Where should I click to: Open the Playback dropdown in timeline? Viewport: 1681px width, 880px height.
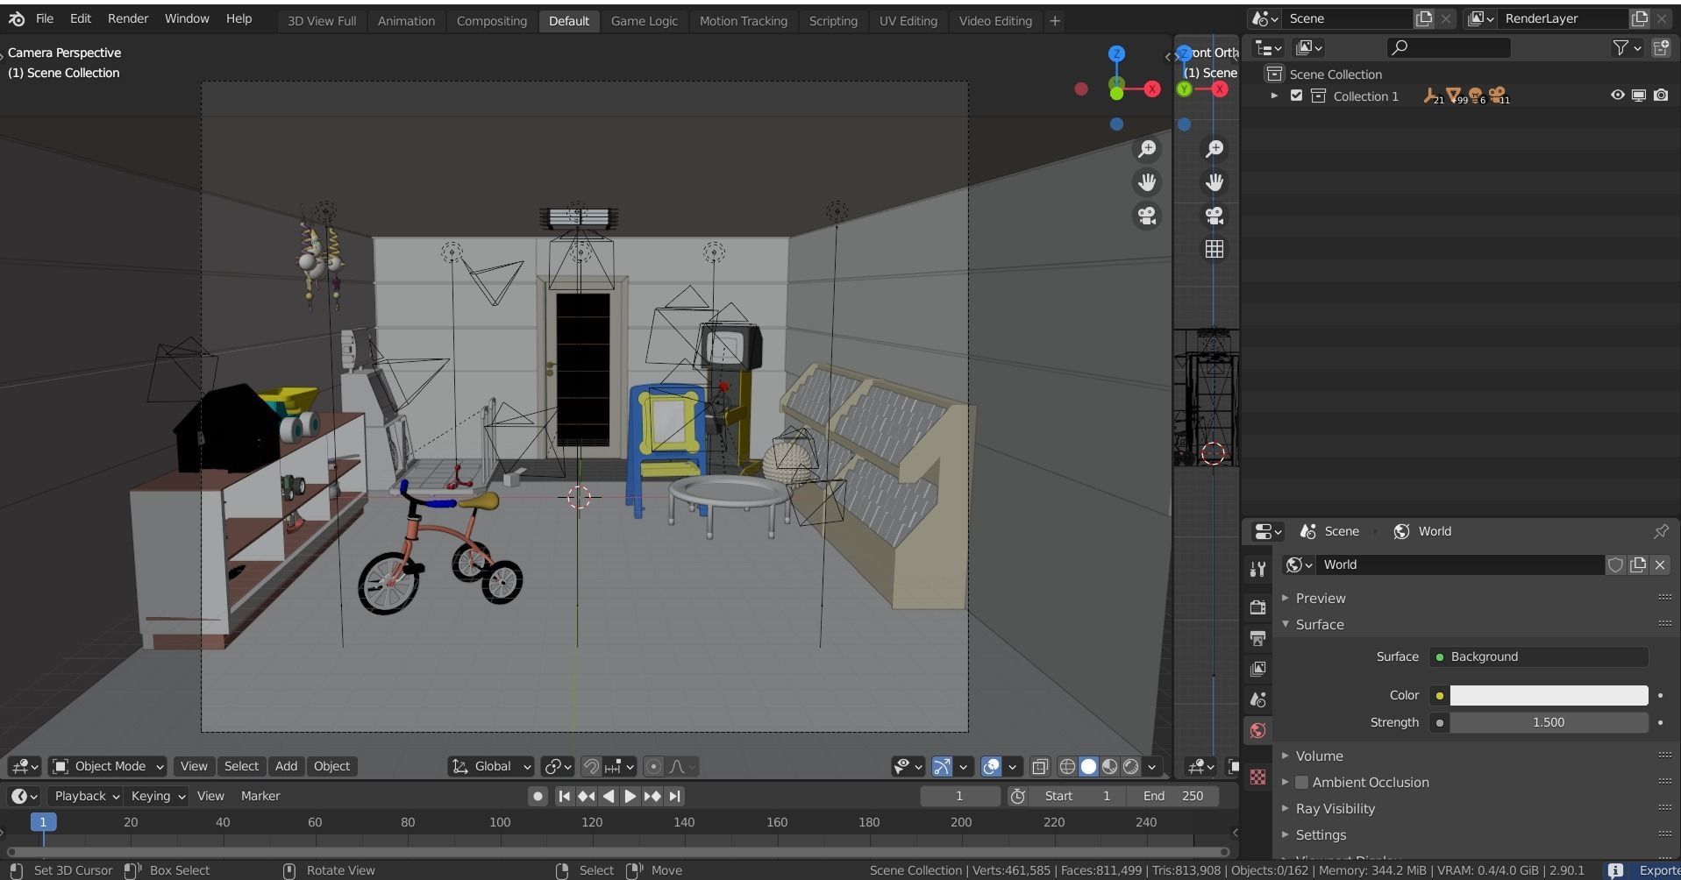pyautogui.click(x=87, y=796)
